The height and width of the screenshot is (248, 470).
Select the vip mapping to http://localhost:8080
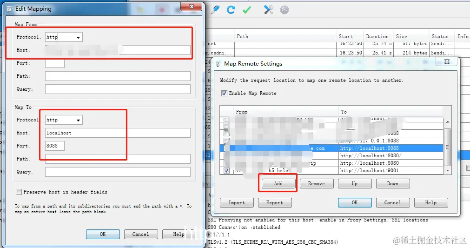tap(331, 163)
